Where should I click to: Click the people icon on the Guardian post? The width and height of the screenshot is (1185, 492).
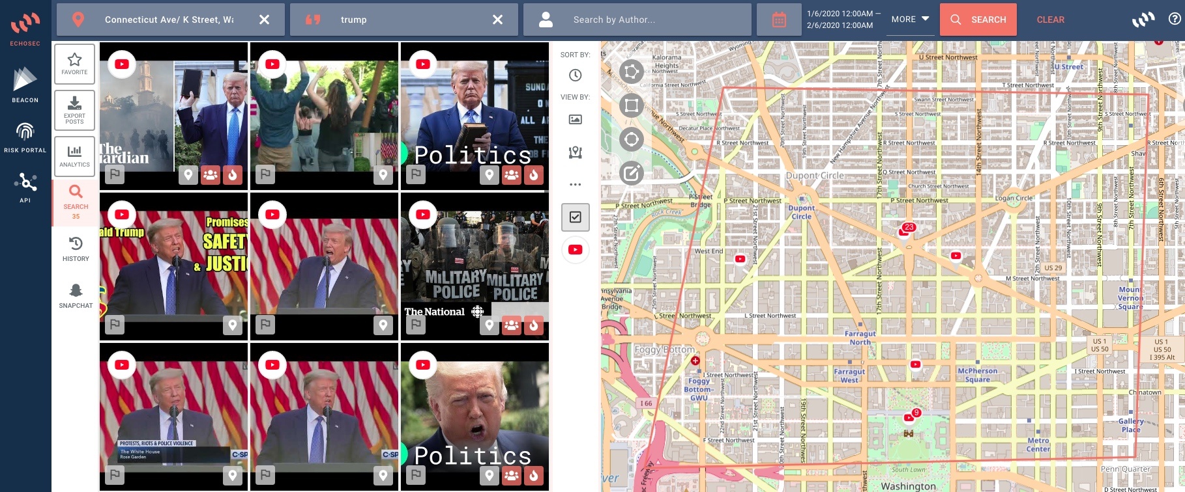click(x=211, y=175)
